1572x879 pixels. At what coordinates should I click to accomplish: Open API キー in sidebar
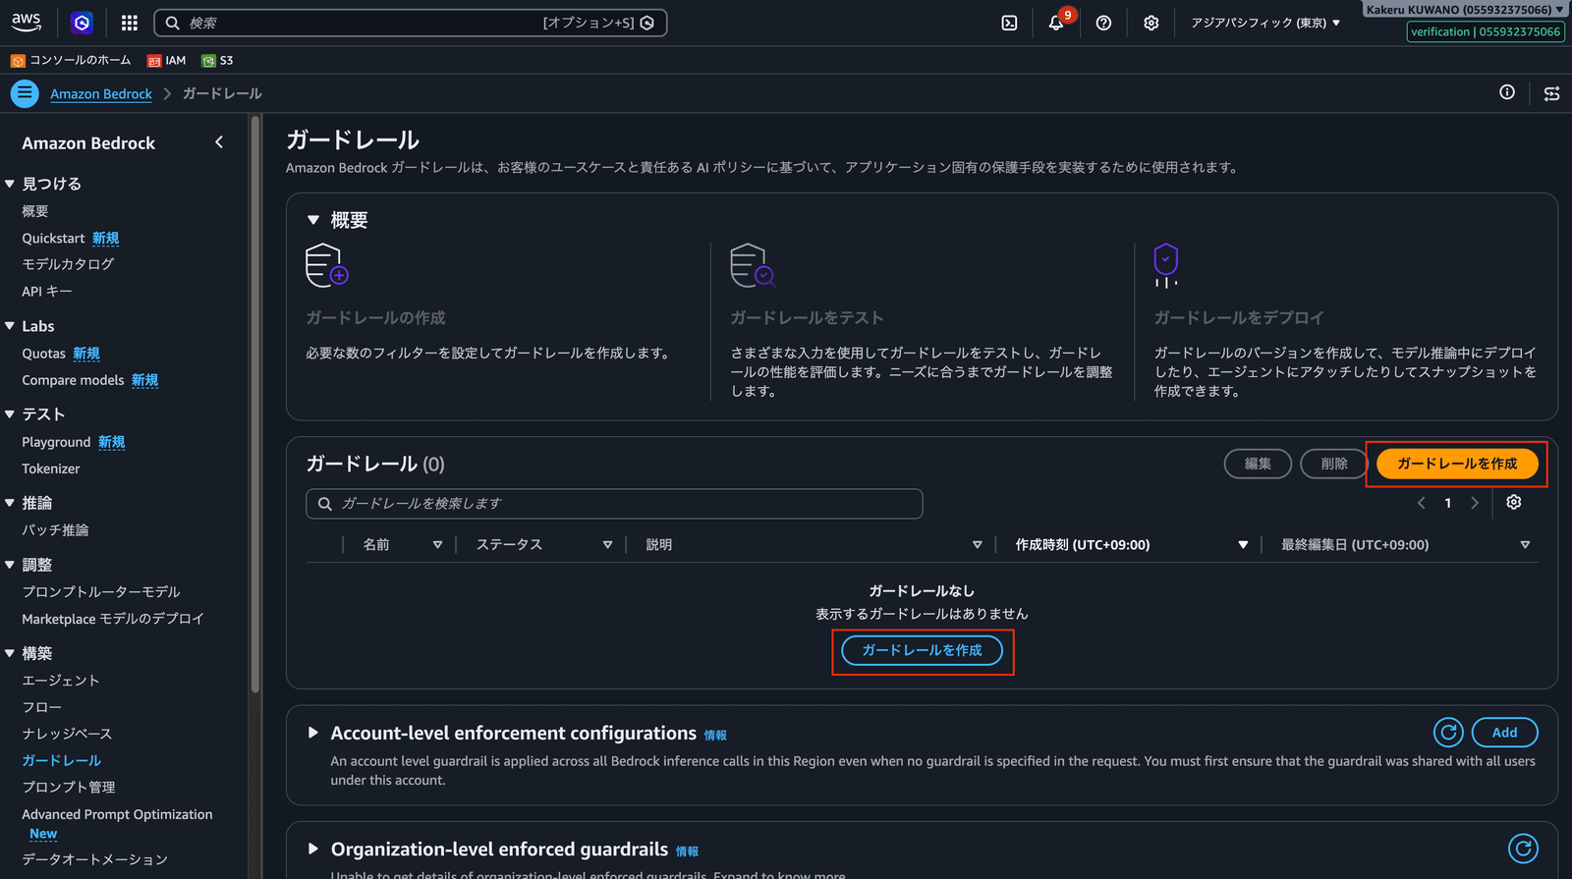(46, 291)
